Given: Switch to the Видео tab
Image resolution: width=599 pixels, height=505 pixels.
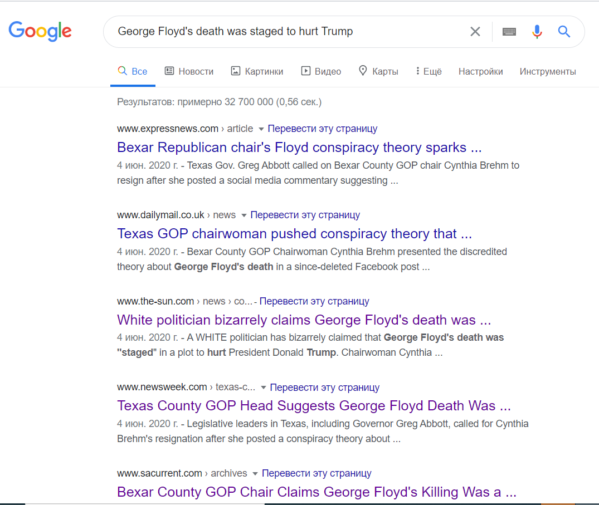Looking at the screenshot, I should click(x=321, y=71).
